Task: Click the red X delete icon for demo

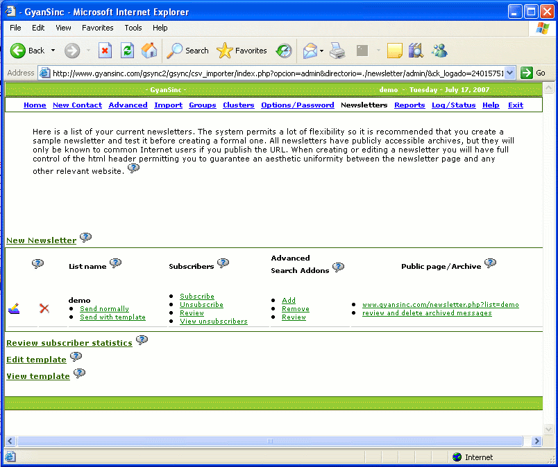Action: [x=44, y=308]
